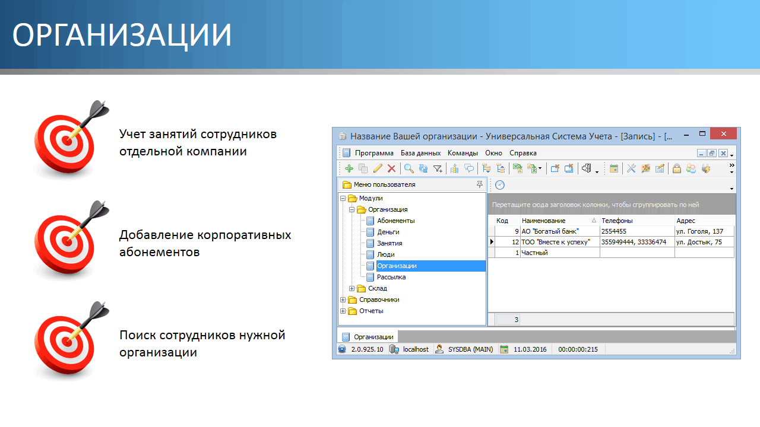Screen dimensions: 760x427
Task: Click the calendar icon in toolbar
Action: pyautogui.click(x=614, y=168)
